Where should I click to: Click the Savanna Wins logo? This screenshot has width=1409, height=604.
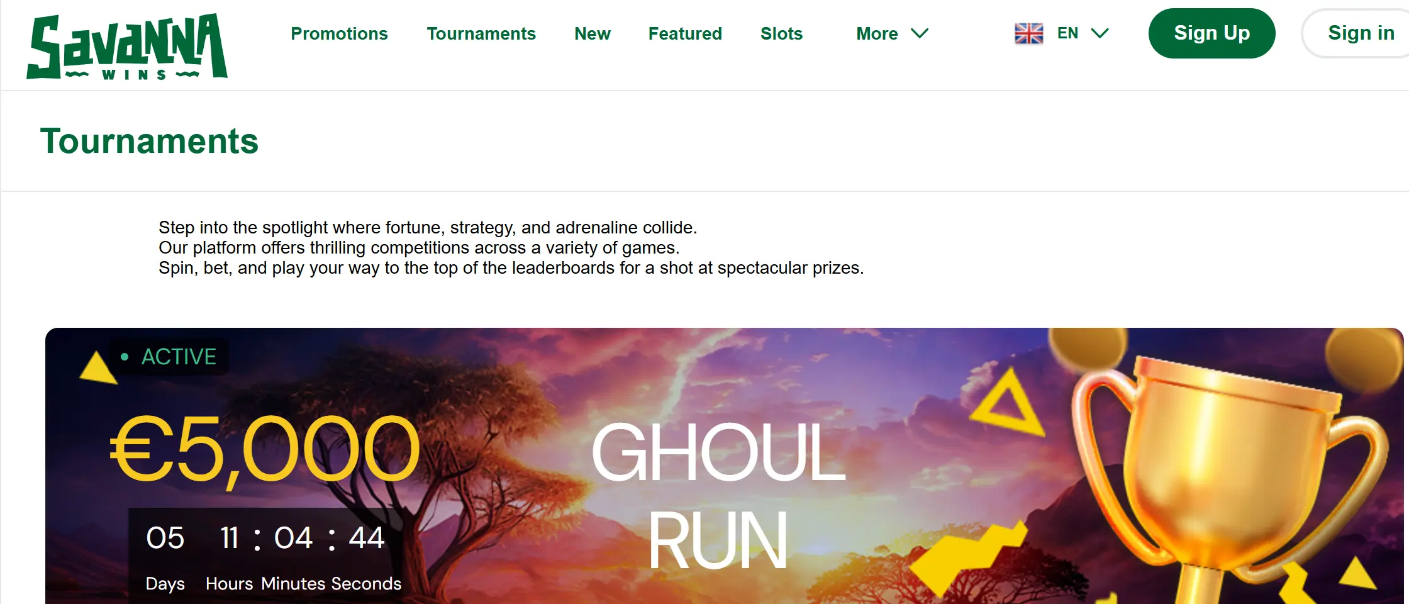click(127, 47)
